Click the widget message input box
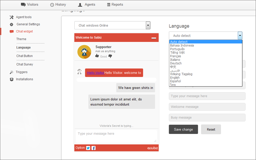The height and width of the screenshot is (160, 256). [x=116, y=136]
